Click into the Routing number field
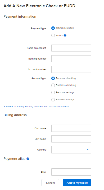This screenshot has height=190, width=104. click(x=71, y=59)
